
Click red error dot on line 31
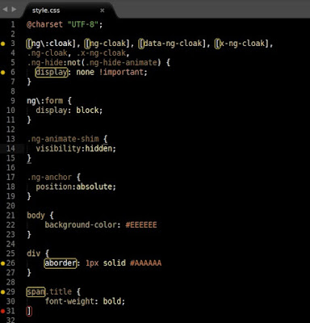click(x=3, y=311)
